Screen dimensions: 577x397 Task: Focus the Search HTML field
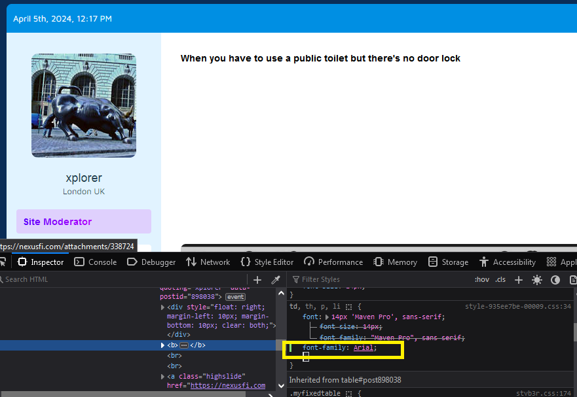point(123,279)
